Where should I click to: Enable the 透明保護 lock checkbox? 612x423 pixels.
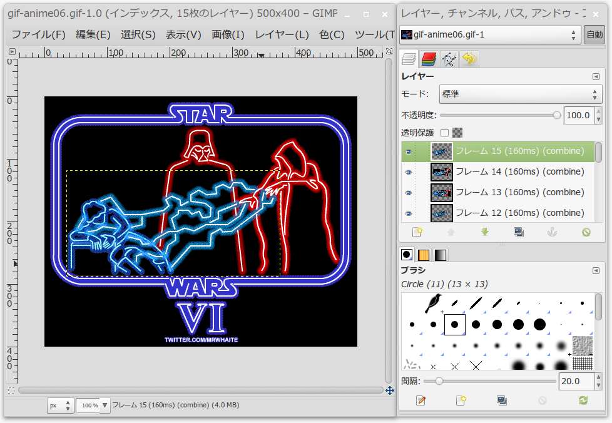click(x=444, y=133)
